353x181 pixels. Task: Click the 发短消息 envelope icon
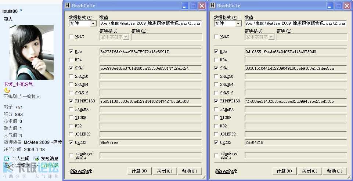36,159
